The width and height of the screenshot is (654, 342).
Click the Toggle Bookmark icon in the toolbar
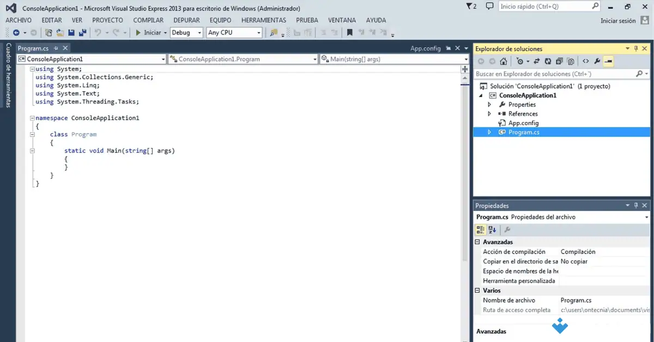349,32
